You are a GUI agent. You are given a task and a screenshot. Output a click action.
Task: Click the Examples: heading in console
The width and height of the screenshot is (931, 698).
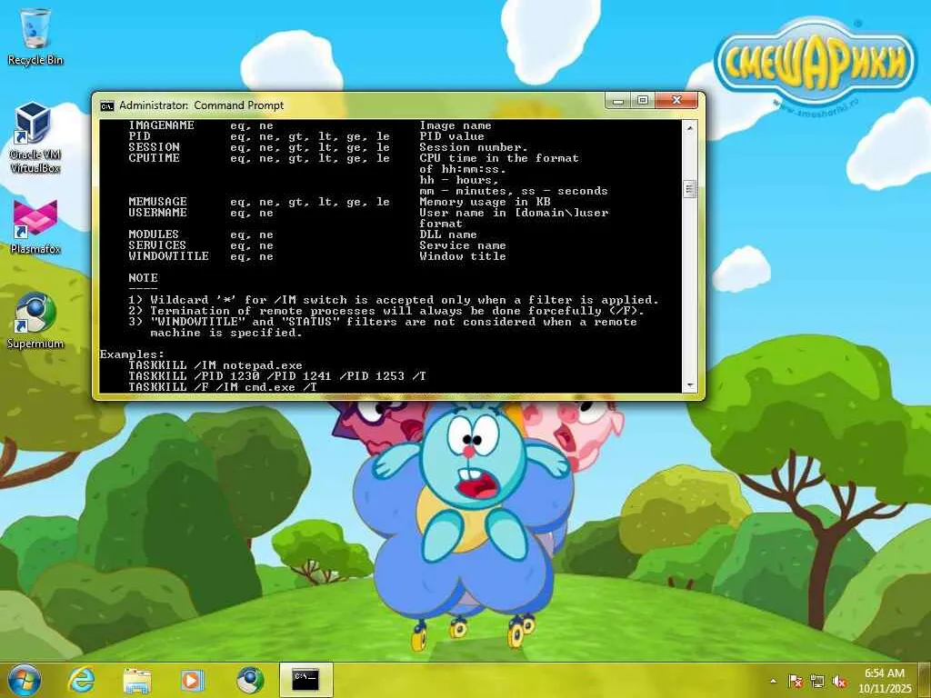pyautogui.click(x=132, y=354)
